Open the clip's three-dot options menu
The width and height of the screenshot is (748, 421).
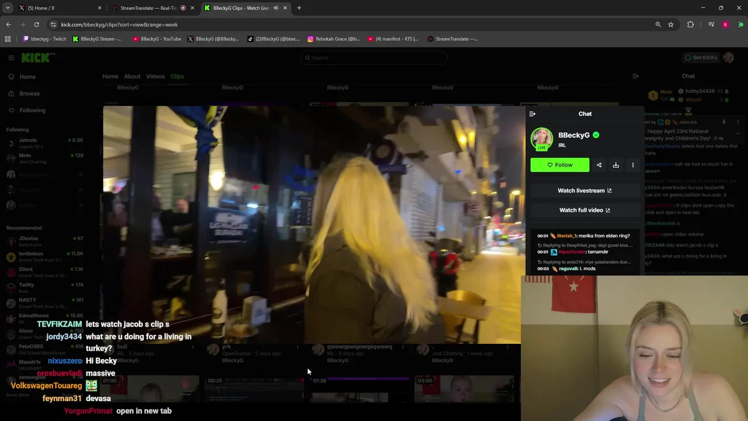click(633, 165)
